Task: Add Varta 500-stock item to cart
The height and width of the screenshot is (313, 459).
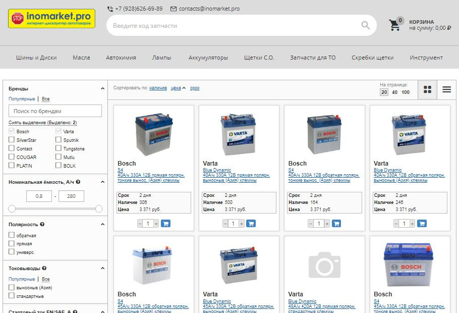Action: pos(251,224)
